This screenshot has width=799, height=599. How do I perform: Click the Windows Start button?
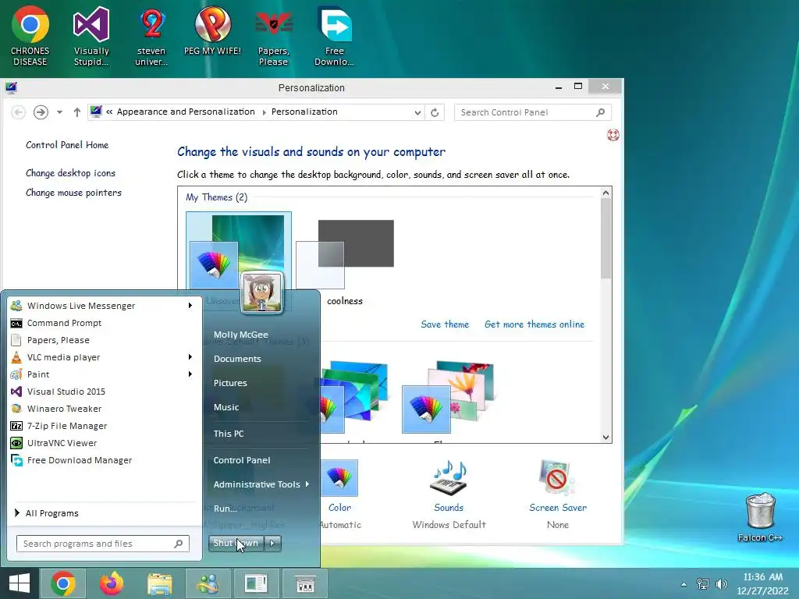coord(20,583)
